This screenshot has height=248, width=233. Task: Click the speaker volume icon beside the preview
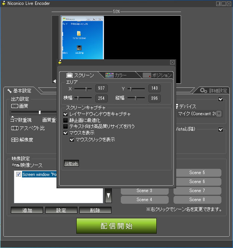pos(55,81)
